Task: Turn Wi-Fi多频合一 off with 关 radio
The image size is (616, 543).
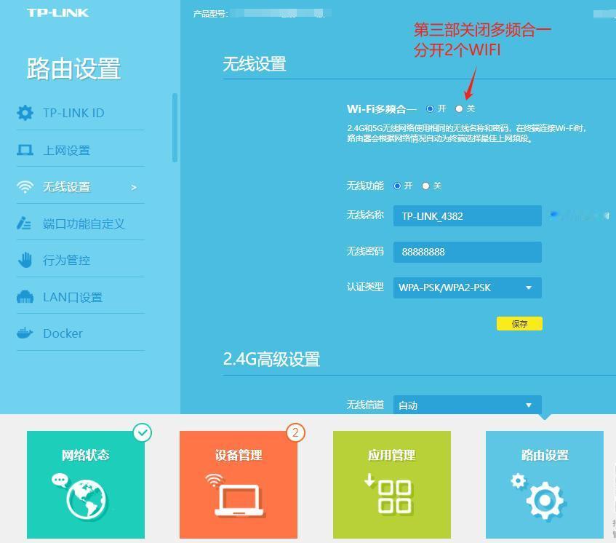Action: 459,109
